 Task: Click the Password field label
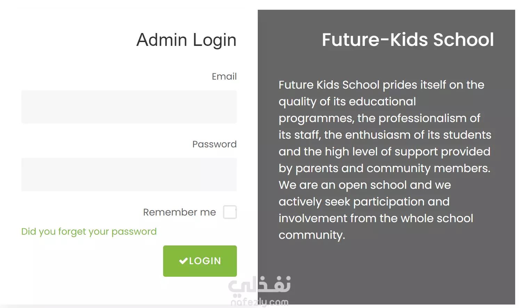click(x=215, y=144)
